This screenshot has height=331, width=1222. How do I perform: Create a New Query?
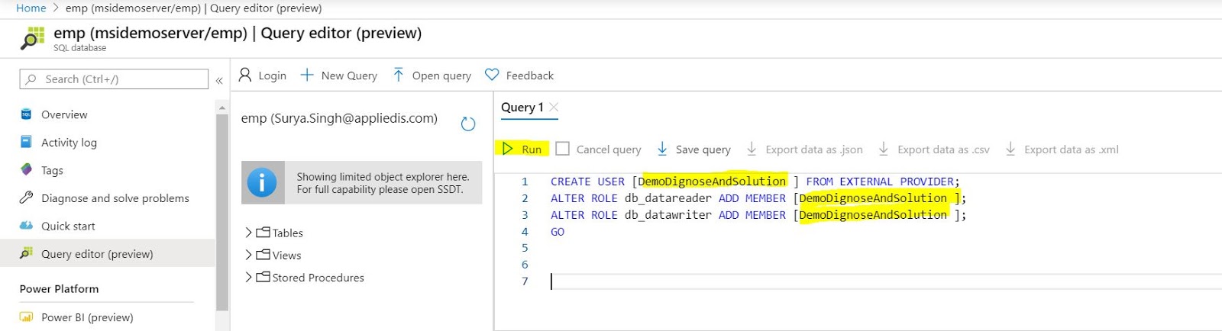338,76
